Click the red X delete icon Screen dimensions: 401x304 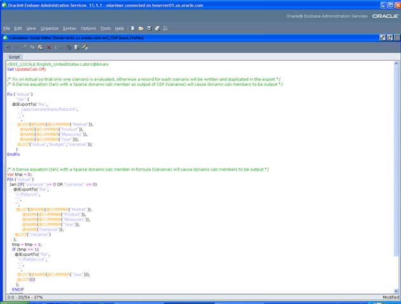click(49, 47)
